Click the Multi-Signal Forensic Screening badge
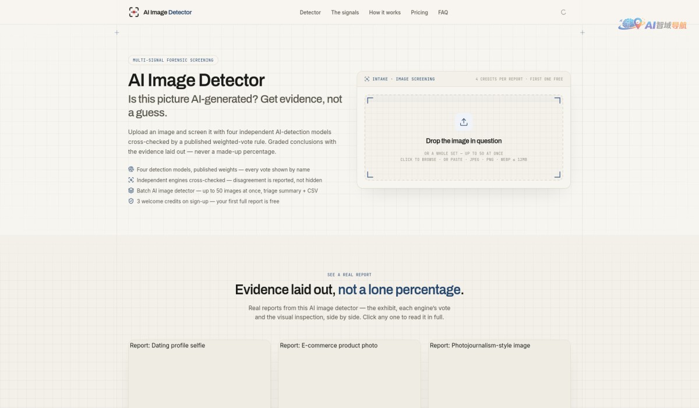Viewport: 699px width, 408px height. [173, 60]
